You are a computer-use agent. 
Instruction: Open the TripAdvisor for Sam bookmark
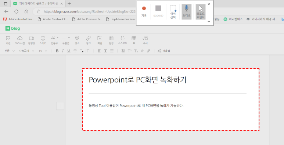121,19
